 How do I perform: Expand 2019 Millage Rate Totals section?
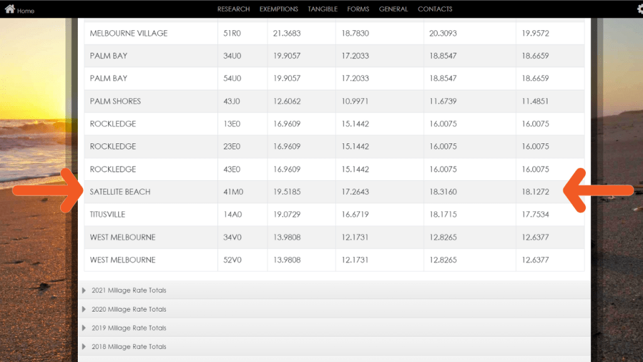click(x=129, y=328)
